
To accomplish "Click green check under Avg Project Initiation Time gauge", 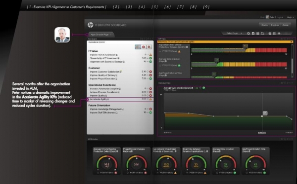I will tap(264, 173).
